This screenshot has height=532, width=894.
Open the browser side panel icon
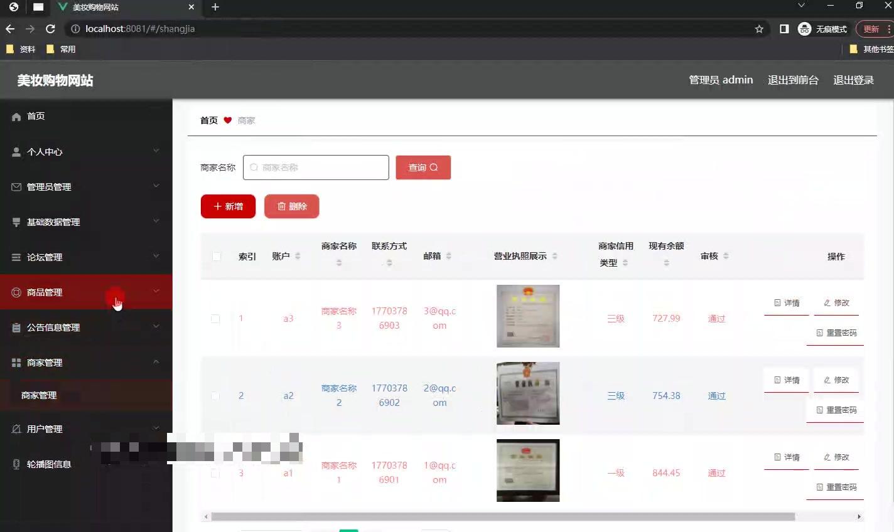pos(784,29)
